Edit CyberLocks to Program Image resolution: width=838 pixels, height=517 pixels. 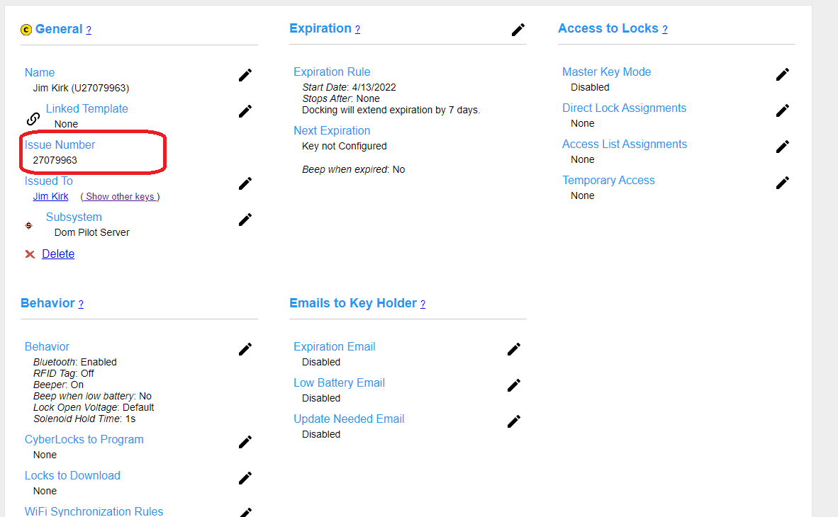[x=245, y=442]
